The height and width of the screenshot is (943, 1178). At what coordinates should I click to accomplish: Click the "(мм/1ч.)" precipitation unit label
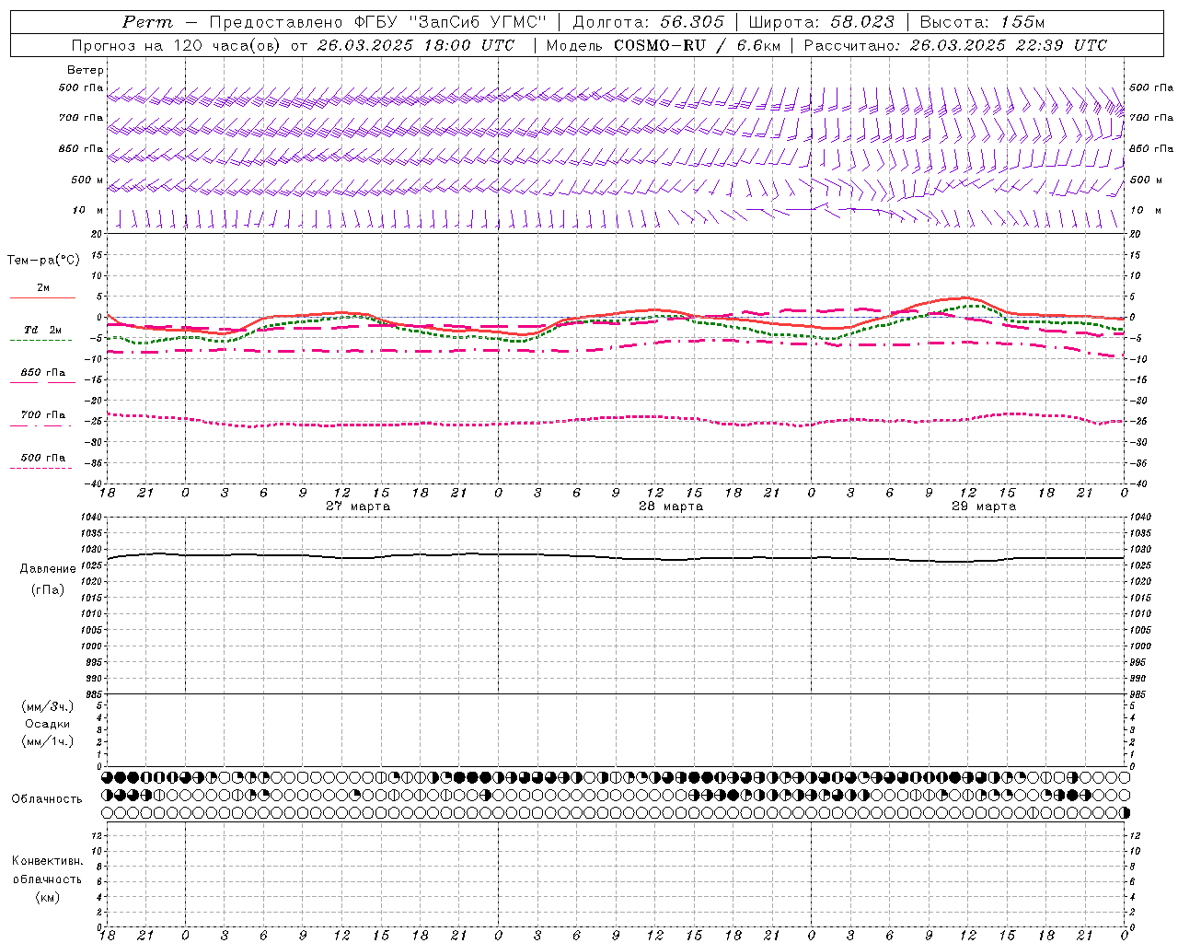point(48,741)
